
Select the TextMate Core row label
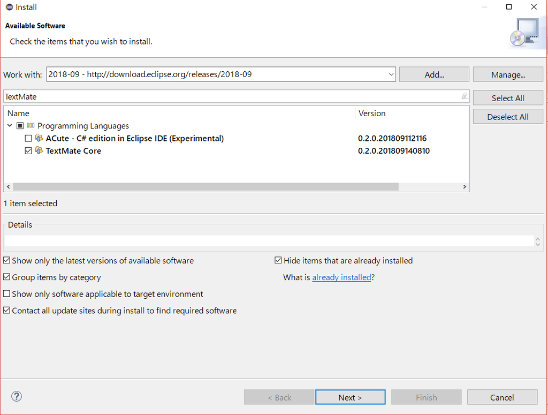point(73,150)
